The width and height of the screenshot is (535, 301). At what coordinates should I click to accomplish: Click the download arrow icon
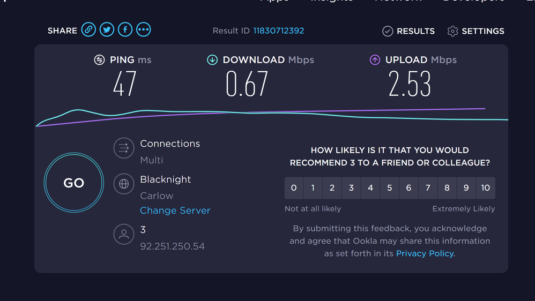pyautogui.click(x=212, y=60)
